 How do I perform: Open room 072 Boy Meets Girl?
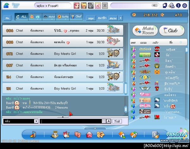click(63, 53)
